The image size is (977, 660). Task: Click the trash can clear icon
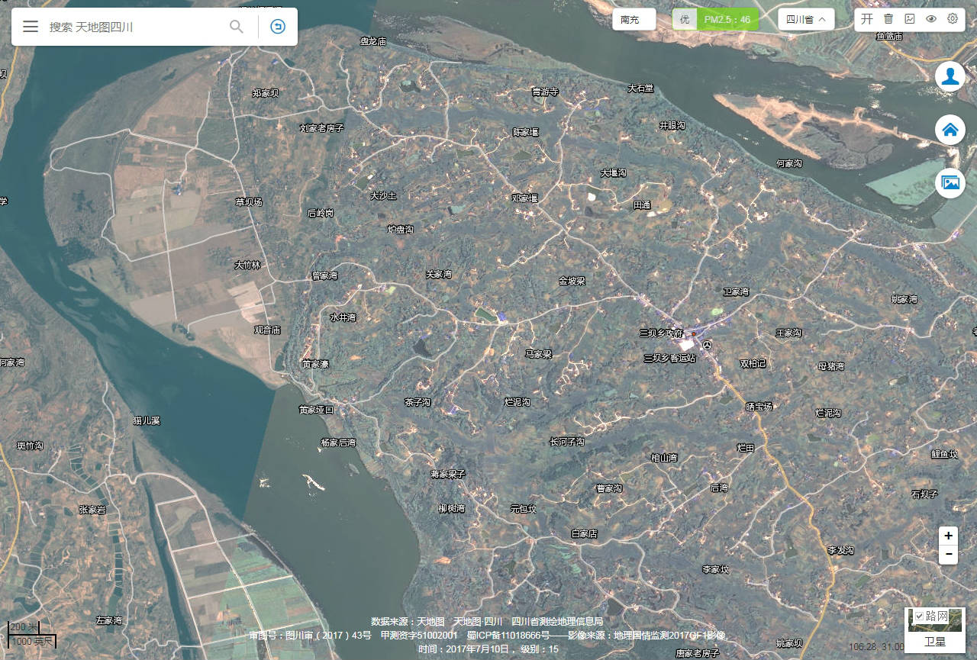pyautogui.click(x=888, y=19)
